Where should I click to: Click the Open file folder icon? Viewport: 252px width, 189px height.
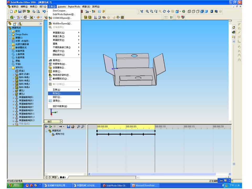click(15, 11)
